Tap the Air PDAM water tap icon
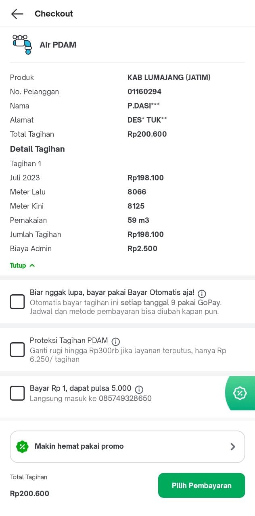The image size is (255, 516). click(x=22, y=44)
